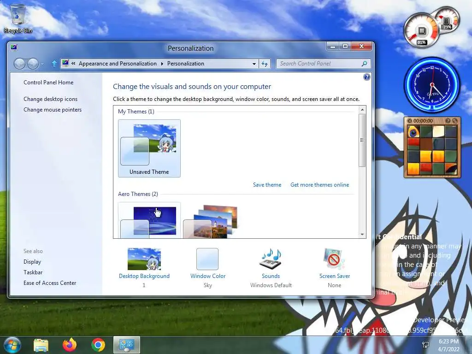
Task: Expand the address bar history dropdown
Action: click(x=254, y=64)
